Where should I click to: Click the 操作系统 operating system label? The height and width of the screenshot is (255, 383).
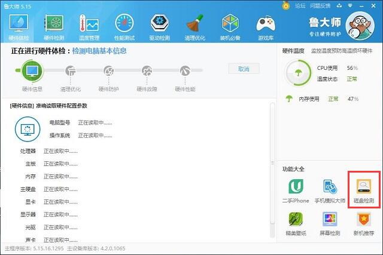(60, 136)
